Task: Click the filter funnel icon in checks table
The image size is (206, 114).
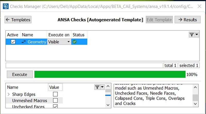Action: pyautogui.click(x=192, y=35)
